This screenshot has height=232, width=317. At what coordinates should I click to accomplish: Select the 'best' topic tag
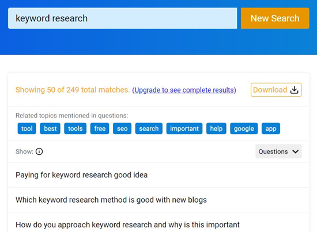[50, 128]
